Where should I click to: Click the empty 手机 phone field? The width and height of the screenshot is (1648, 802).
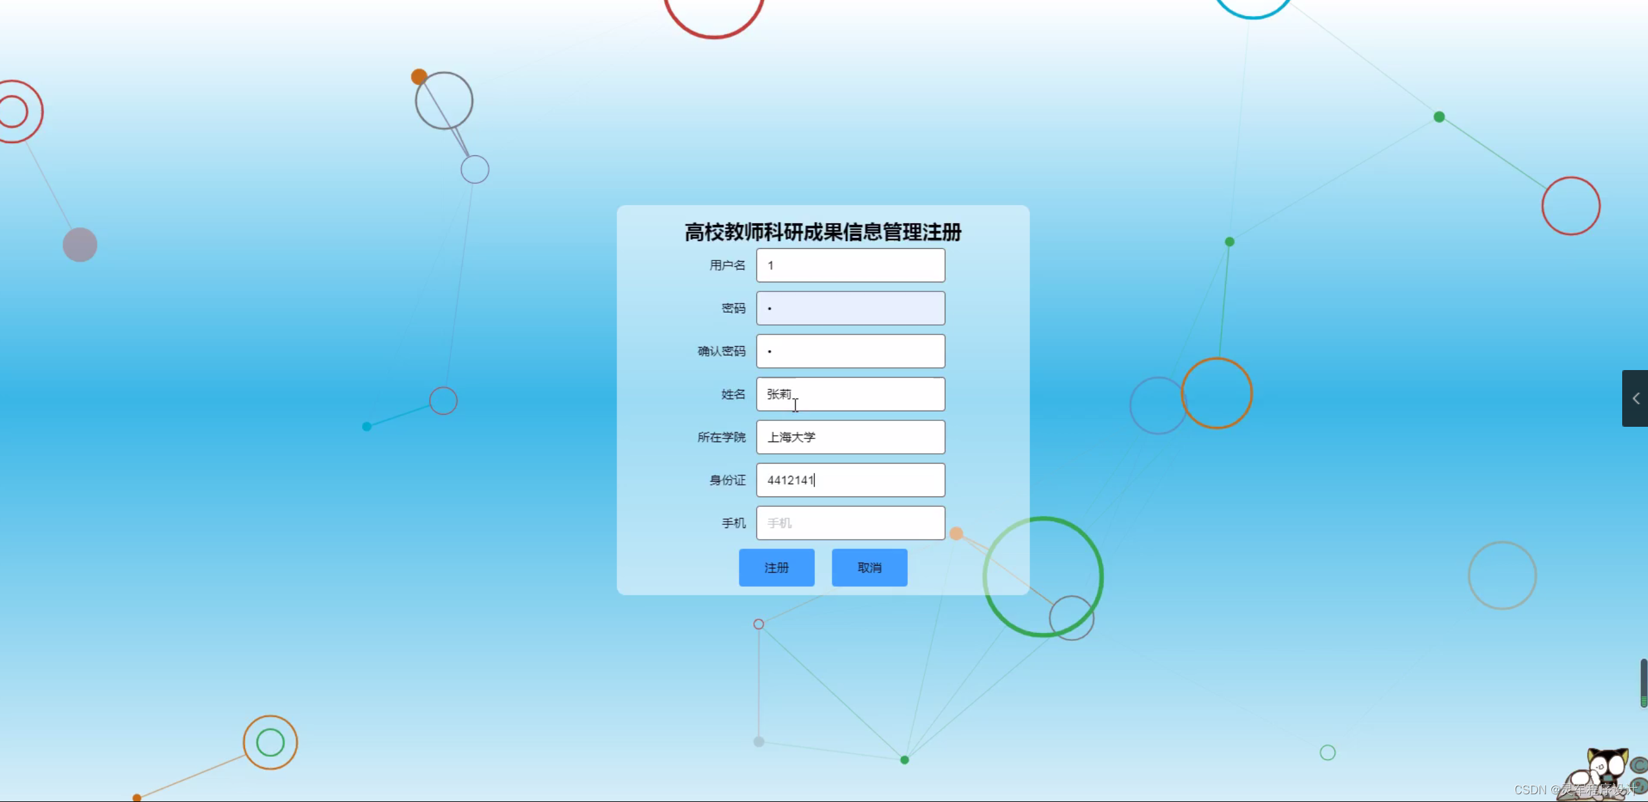[850, 523]
